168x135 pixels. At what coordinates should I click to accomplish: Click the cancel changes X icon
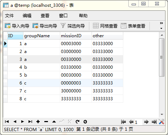pyautogui.click(x=70, y=121)
